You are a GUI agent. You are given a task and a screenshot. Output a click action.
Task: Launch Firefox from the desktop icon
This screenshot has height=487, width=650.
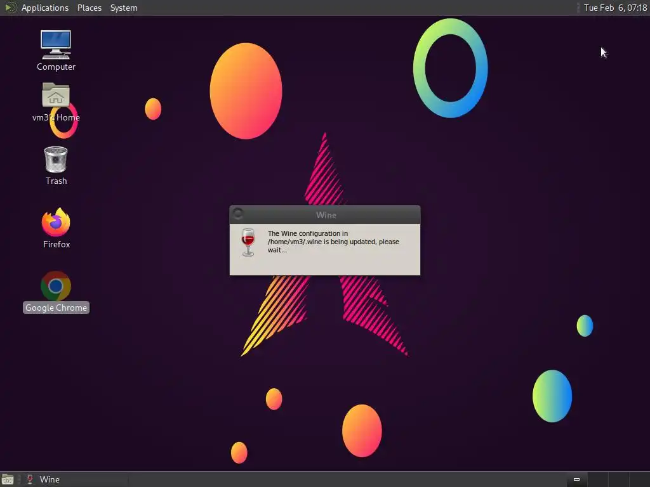click(x=56, y=222)
